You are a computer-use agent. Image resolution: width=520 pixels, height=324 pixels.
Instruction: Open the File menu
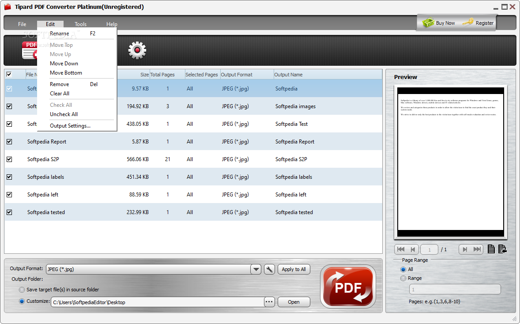[22, 24]
